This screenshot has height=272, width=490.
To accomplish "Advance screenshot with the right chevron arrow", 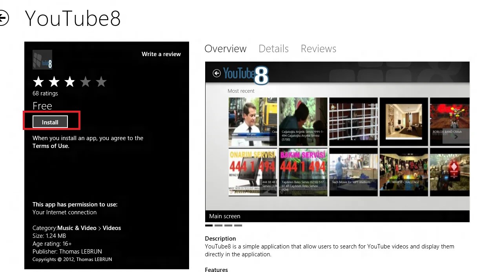I will [x=456, y=137].
